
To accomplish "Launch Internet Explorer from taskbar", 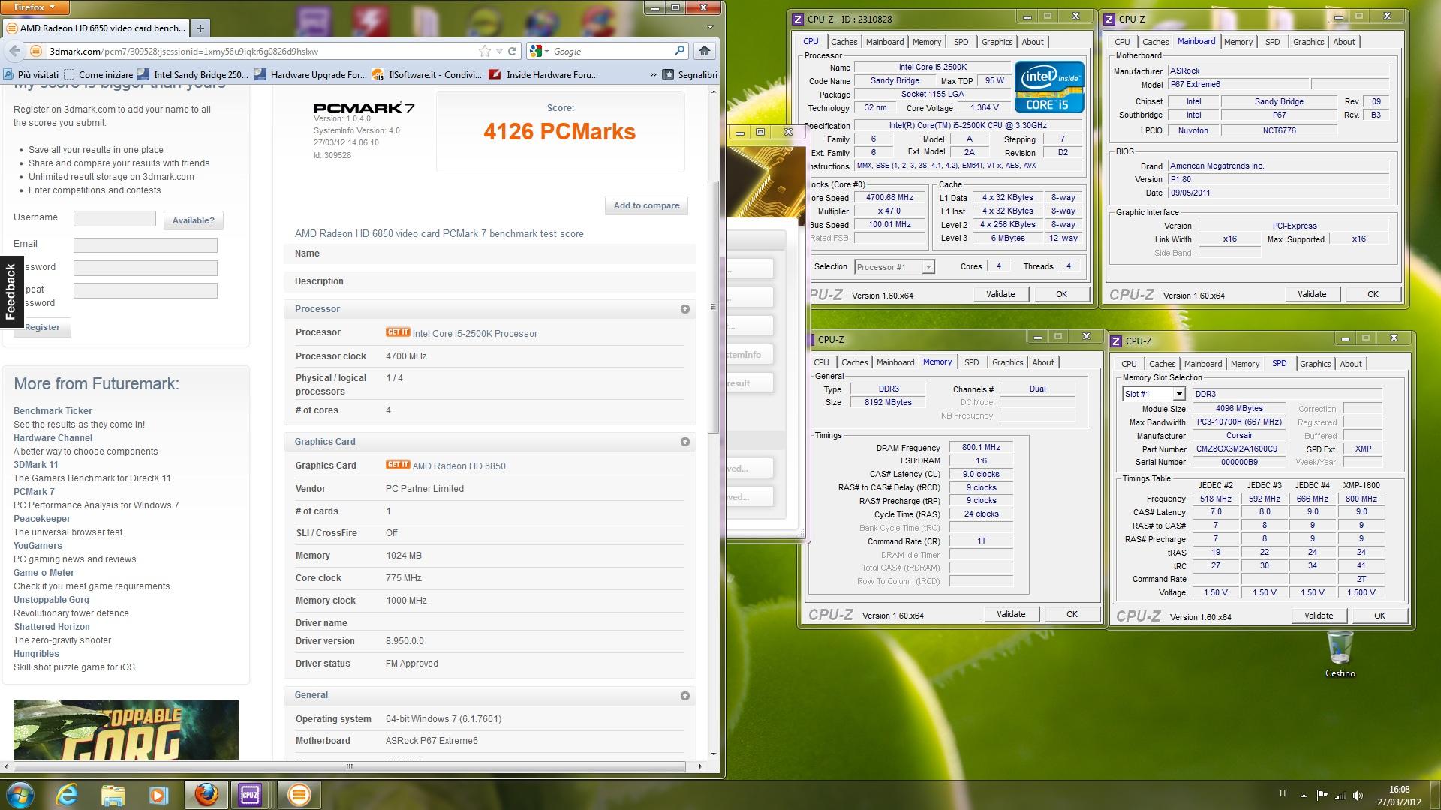I will click(68, 794).
